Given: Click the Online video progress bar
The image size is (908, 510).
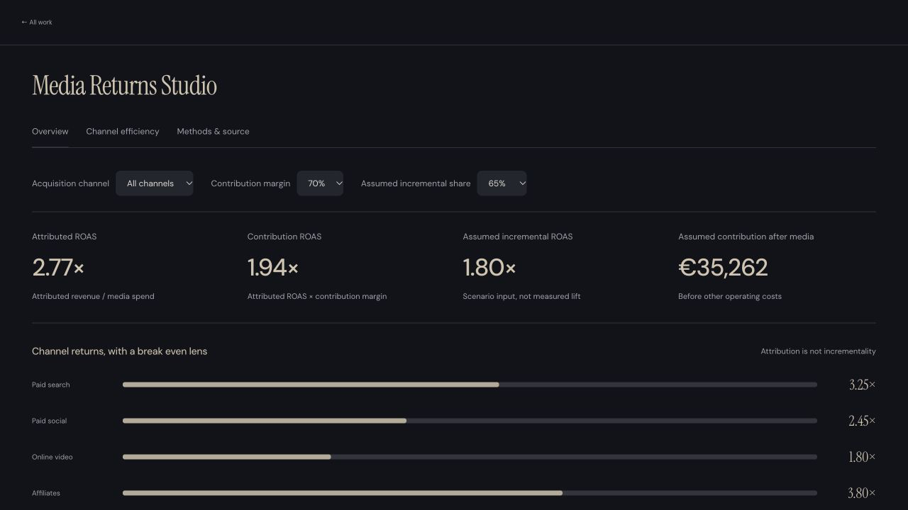Looking at the screenshot, I should tap(470, 457).
